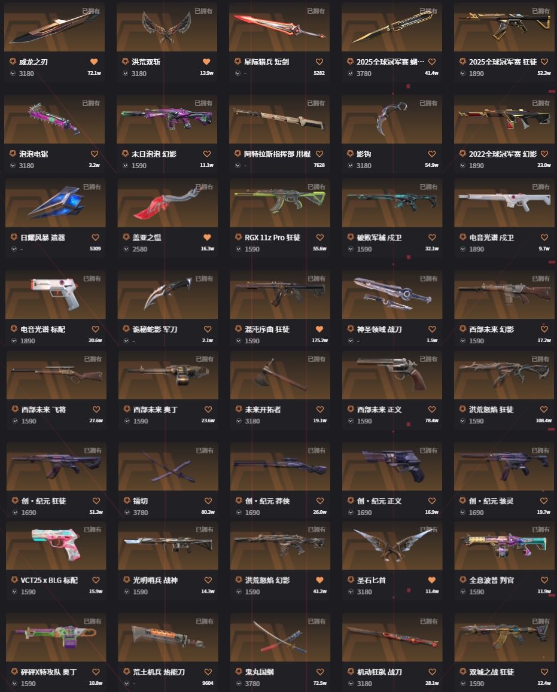Screen dimensions: 557x692
Task: Open the 洪荒双斩 skin title
Action: (145, 62)
